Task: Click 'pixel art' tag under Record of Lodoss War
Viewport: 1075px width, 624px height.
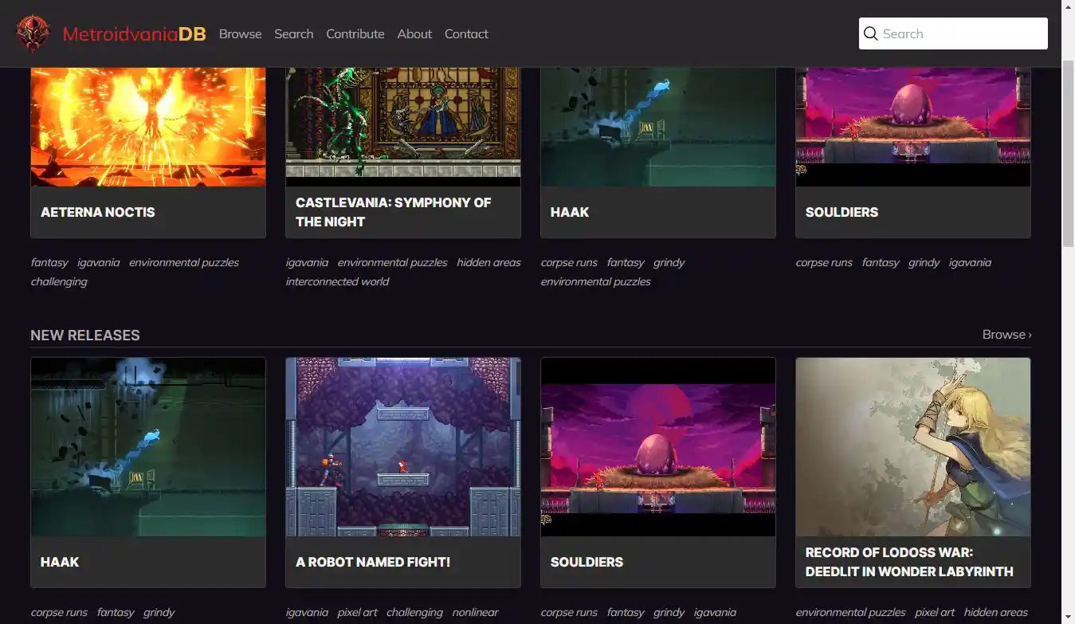Action: pyautogui.click(x=935, y=612)
